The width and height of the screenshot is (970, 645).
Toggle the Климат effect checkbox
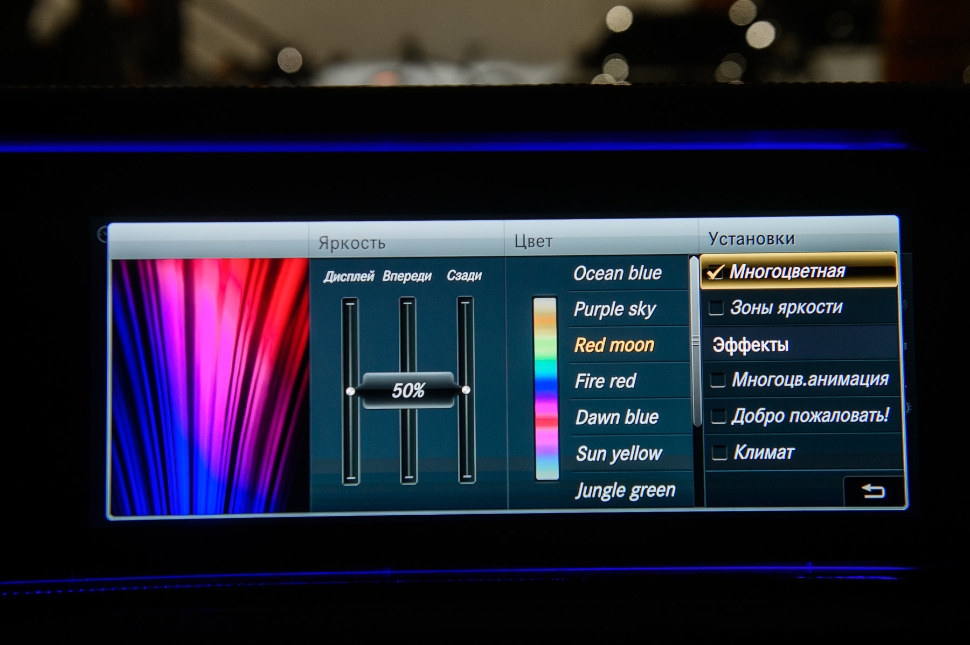[719, 453]
